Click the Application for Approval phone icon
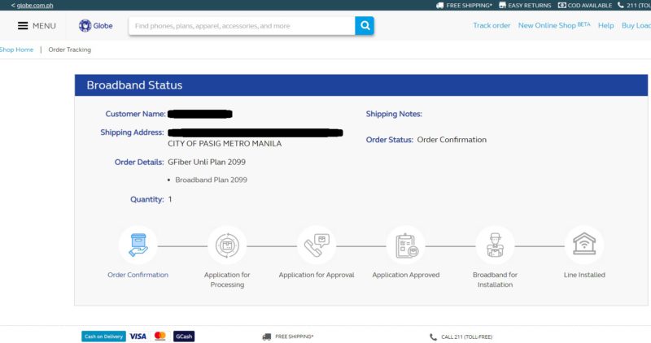 pos(317,245)
